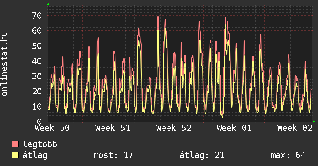Click the 70 value on y-axis
The image size is (318, 166).
pyautogui.click(x=37, y=15)
